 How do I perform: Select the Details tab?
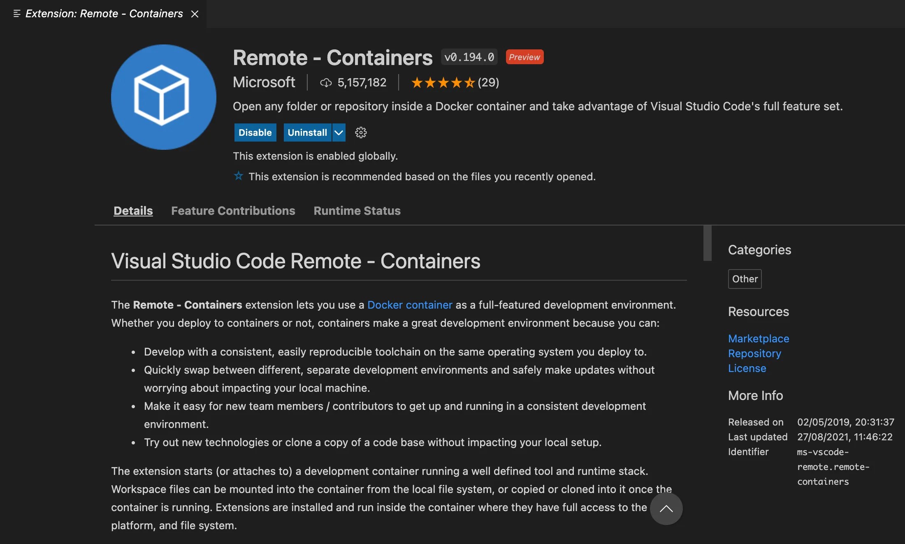(133, 211)
